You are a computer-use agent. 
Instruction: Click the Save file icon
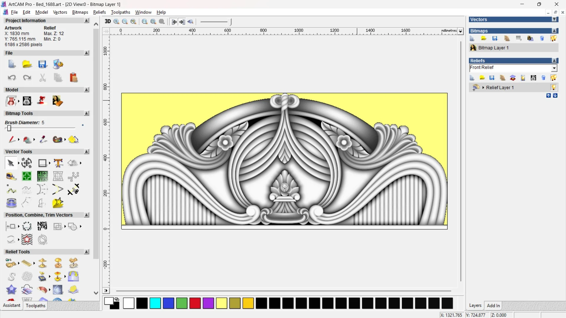[x=42, y=64]
